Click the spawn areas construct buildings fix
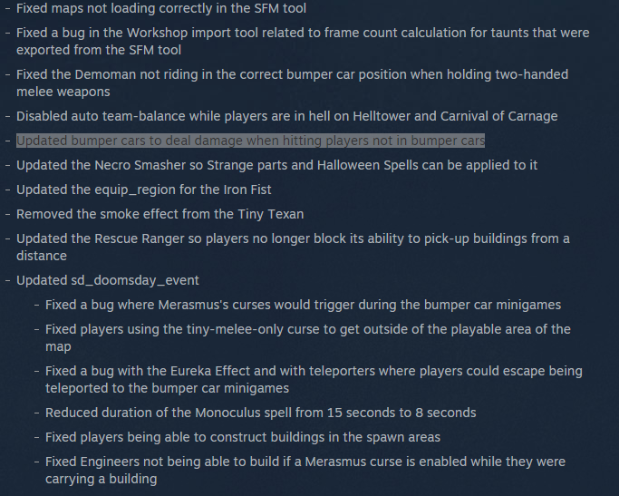619x496 pixels. (243, 437)
